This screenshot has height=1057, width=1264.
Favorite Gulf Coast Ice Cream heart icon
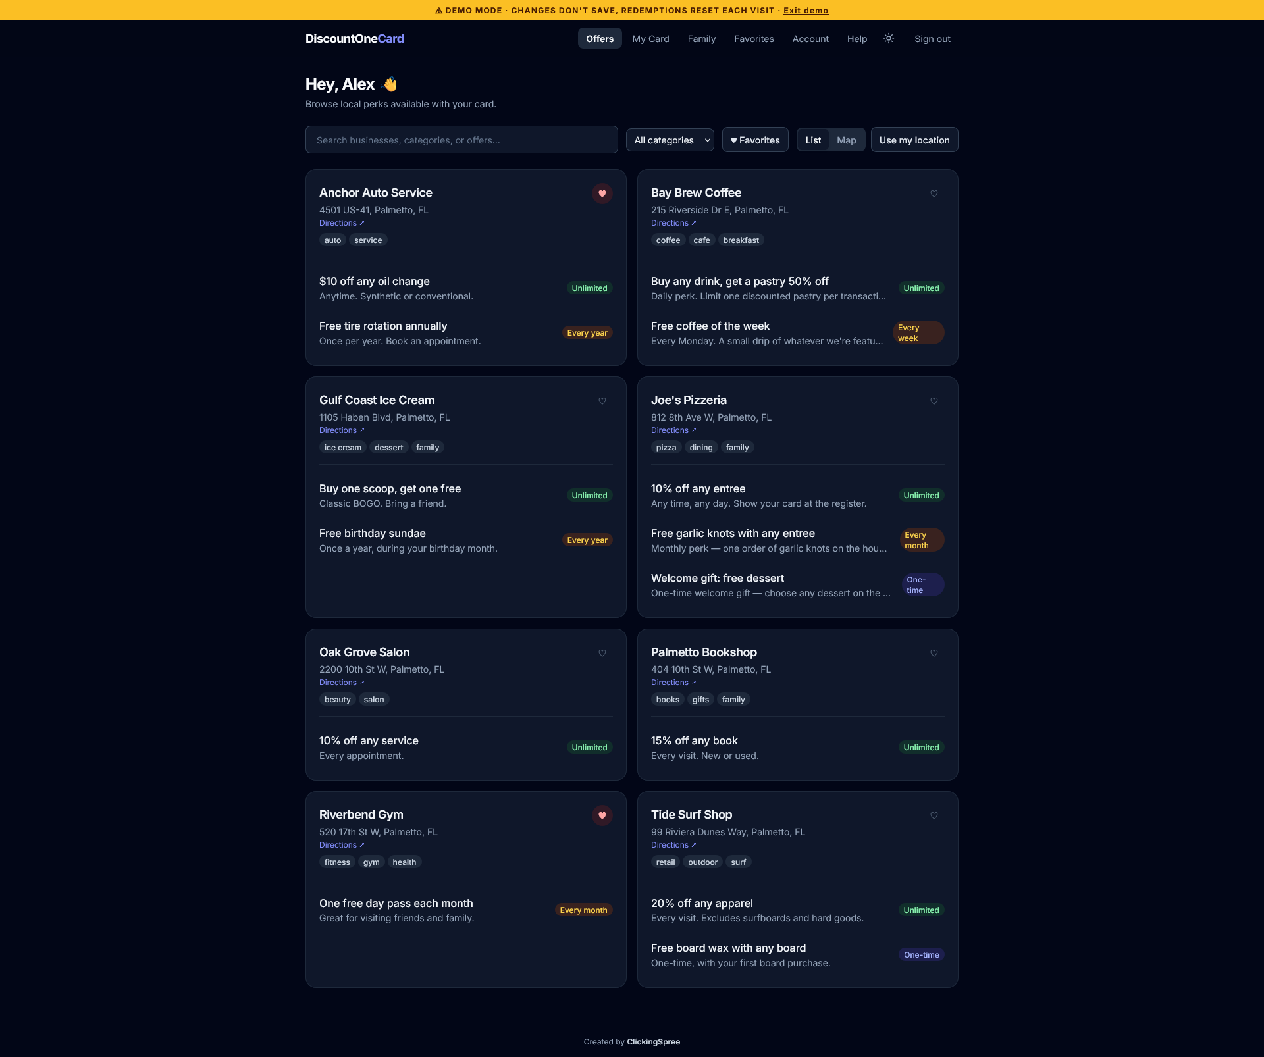602,401
